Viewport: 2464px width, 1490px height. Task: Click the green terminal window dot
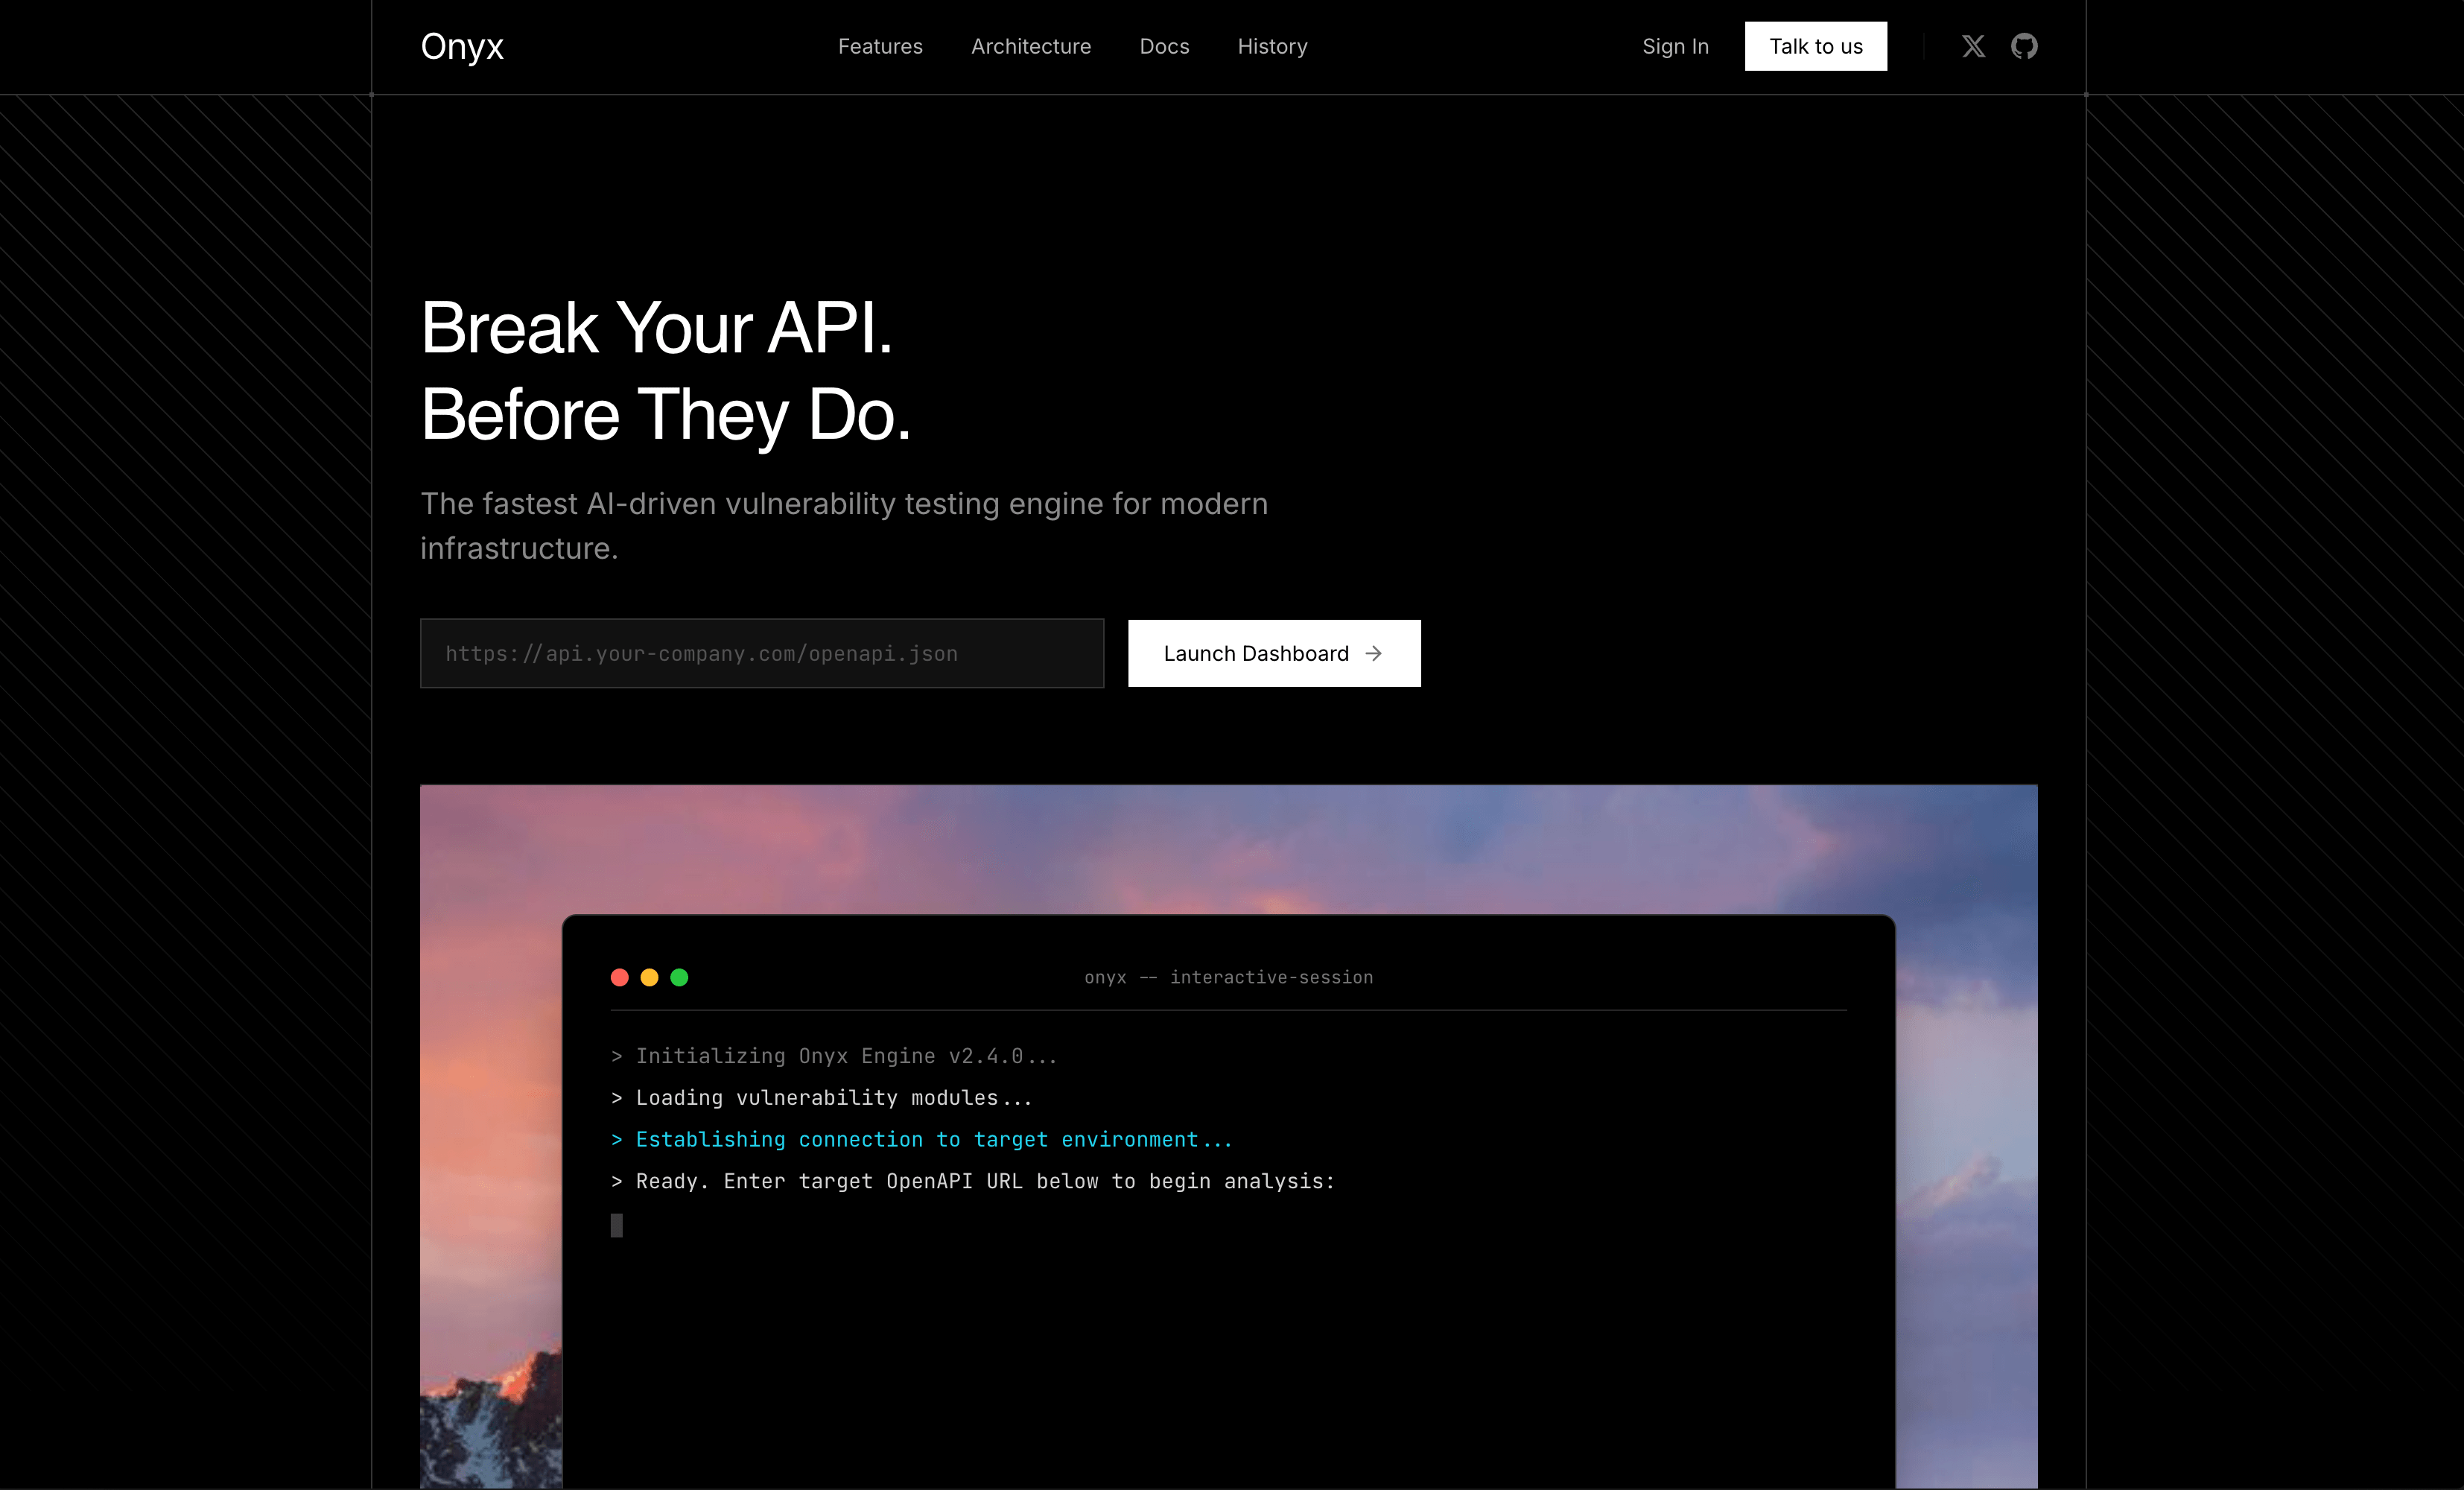(x=679, y=977)
